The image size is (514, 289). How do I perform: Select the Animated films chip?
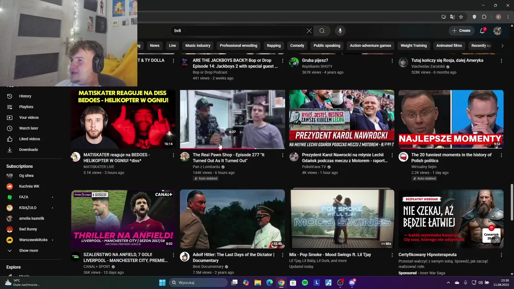click(449, 46)
